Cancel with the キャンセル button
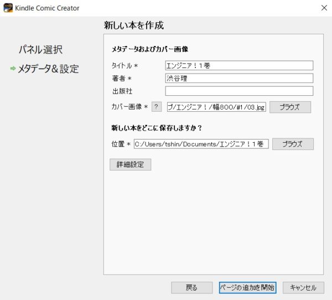This screenshot has height=300, width=332. coord(303,287)
